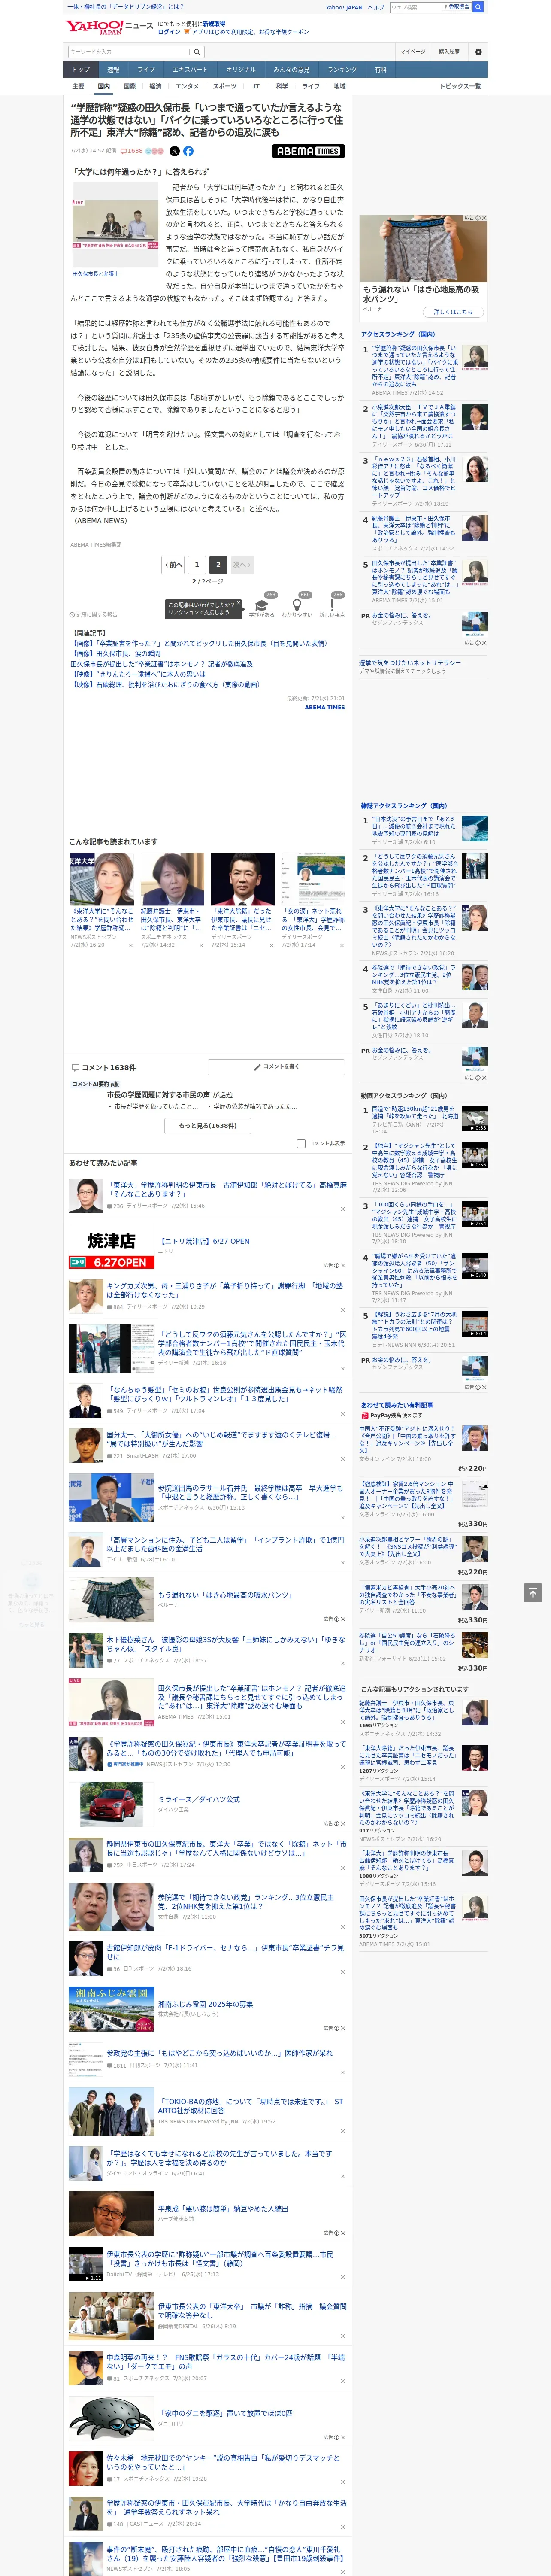Viewport: 551px width, 2576px height.
Task: Open 購入履歴 link
Action: (449, 51)
